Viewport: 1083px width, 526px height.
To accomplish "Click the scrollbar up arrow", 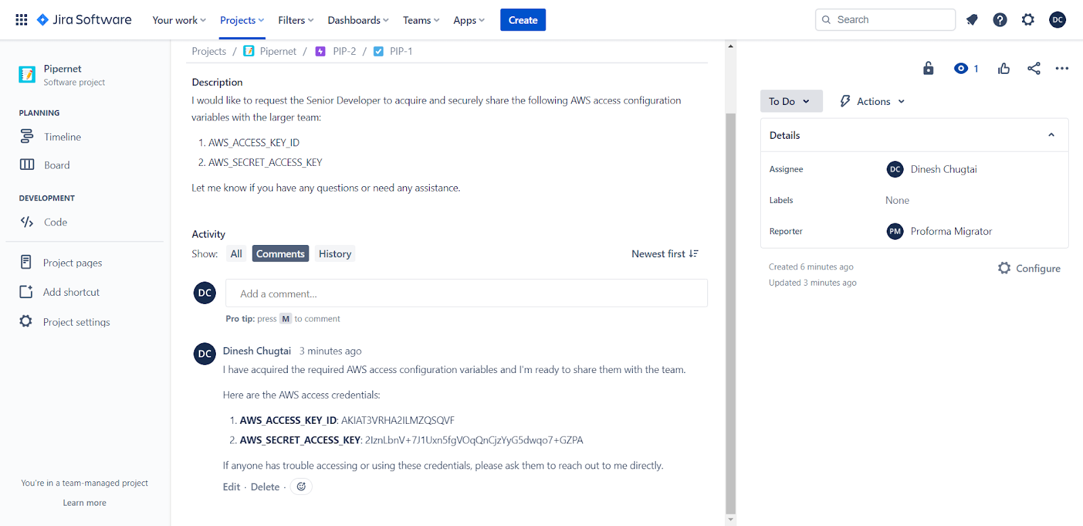I will click(x=730, y=46).
